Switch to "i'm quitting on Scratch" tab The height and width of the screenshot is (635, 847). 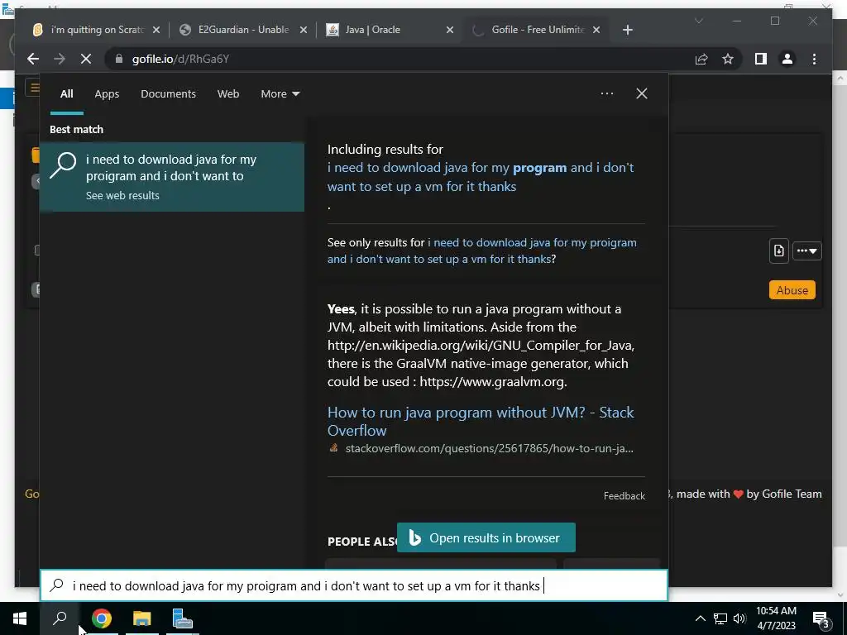pos(96,30)
